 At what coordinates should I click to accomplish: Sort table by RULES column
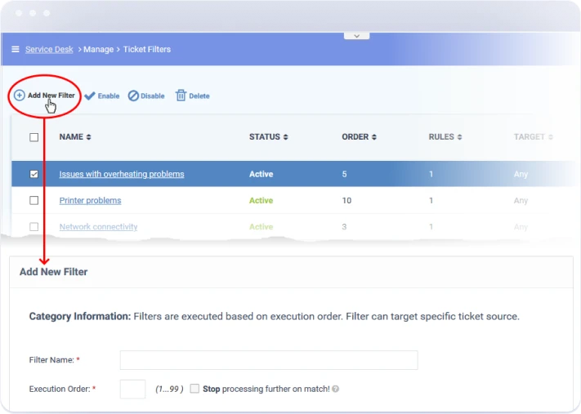445,137
